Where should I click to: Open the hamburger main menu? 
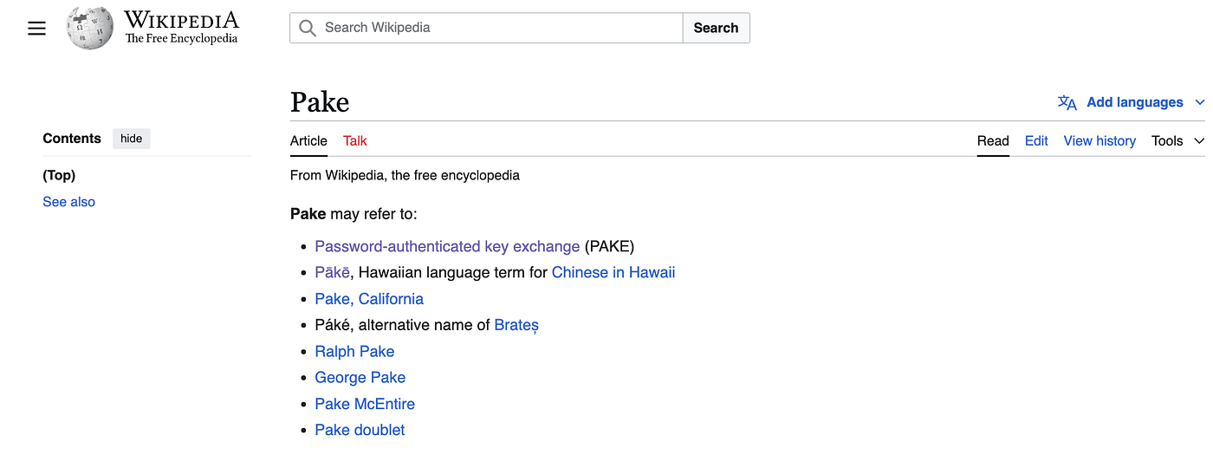point(36,29)
